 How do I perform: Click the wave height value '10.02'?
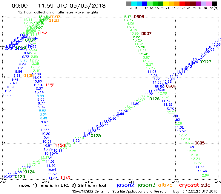(x=7, y=95)
